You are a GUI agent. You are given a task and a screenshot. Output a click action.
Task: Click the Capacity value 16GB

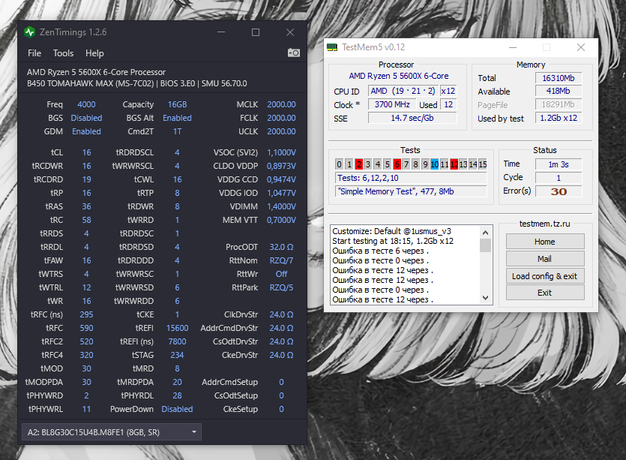coord(177,104)
